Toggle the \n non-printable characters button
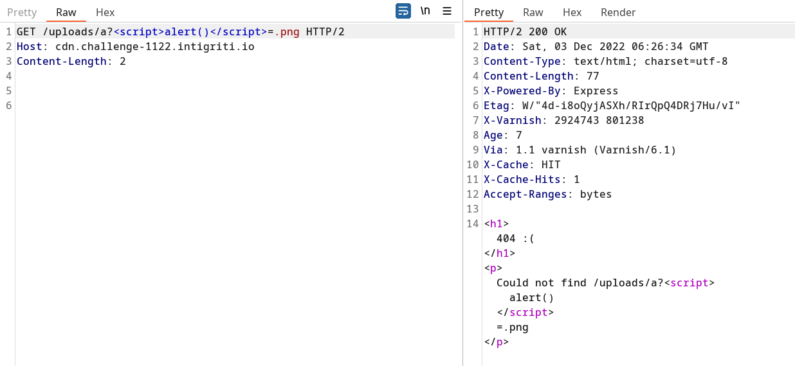The width and height of the screenshot is (795, 366). 425,11
